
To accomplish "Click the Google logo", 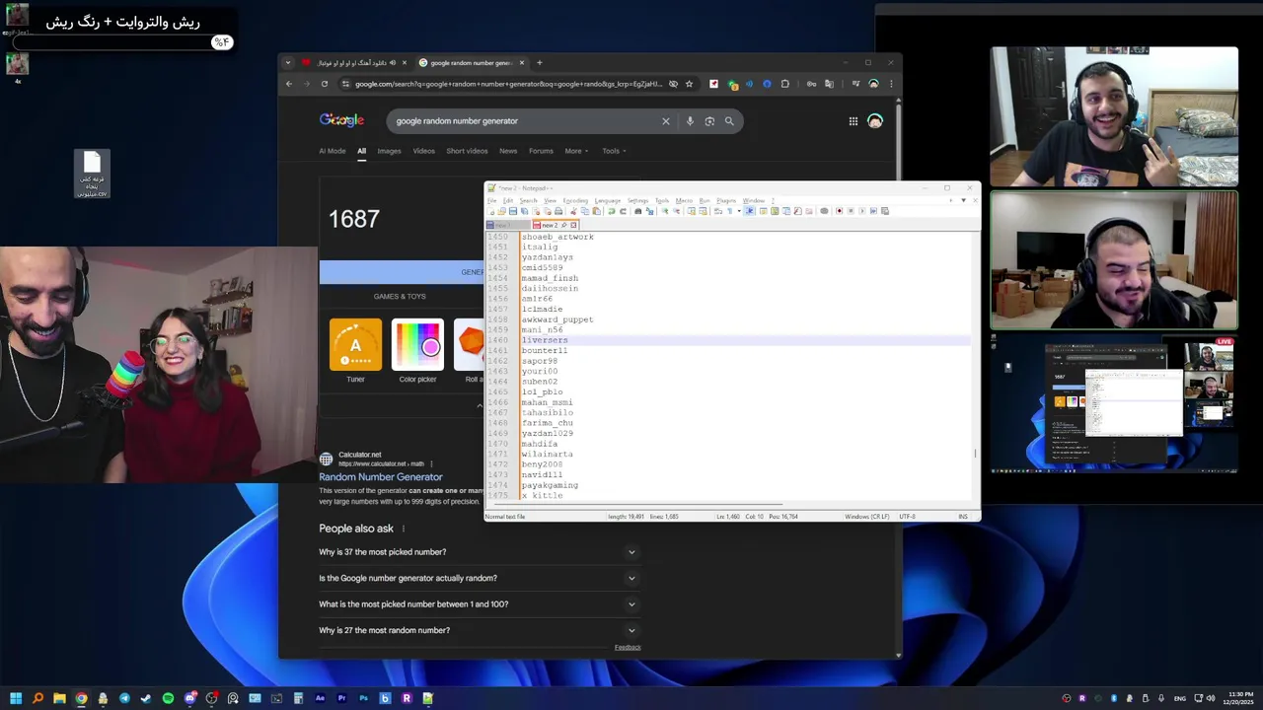I will (x=341, y=120).
